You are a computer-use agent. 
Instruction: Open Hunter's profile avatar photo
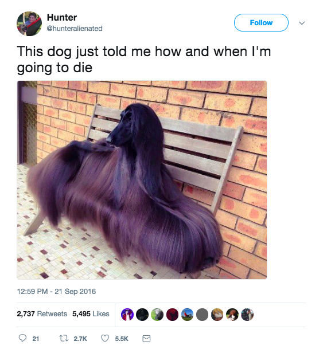pos(29,23)
